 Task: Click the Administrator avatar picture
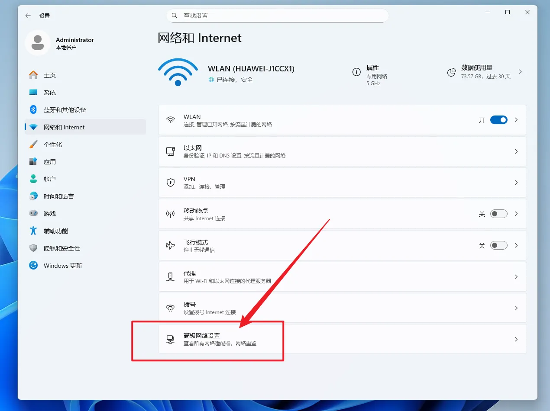pos(38,43)
